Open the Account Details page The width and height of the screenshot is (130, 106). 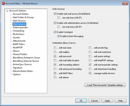click(x=20, y=14)
